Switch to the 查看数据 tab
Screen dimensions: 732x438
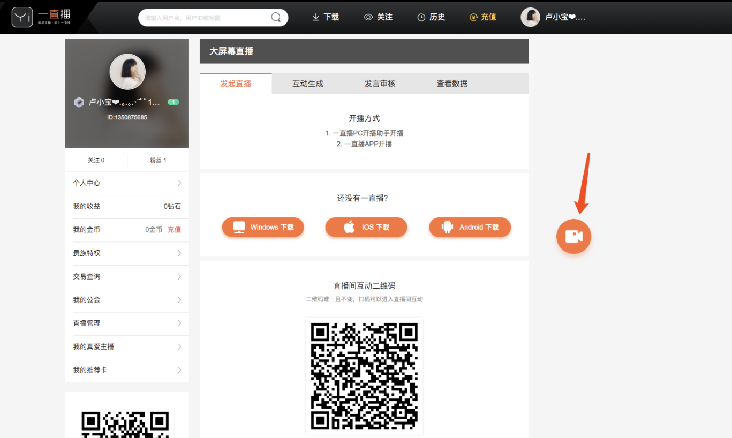click(x=452, y=84)
